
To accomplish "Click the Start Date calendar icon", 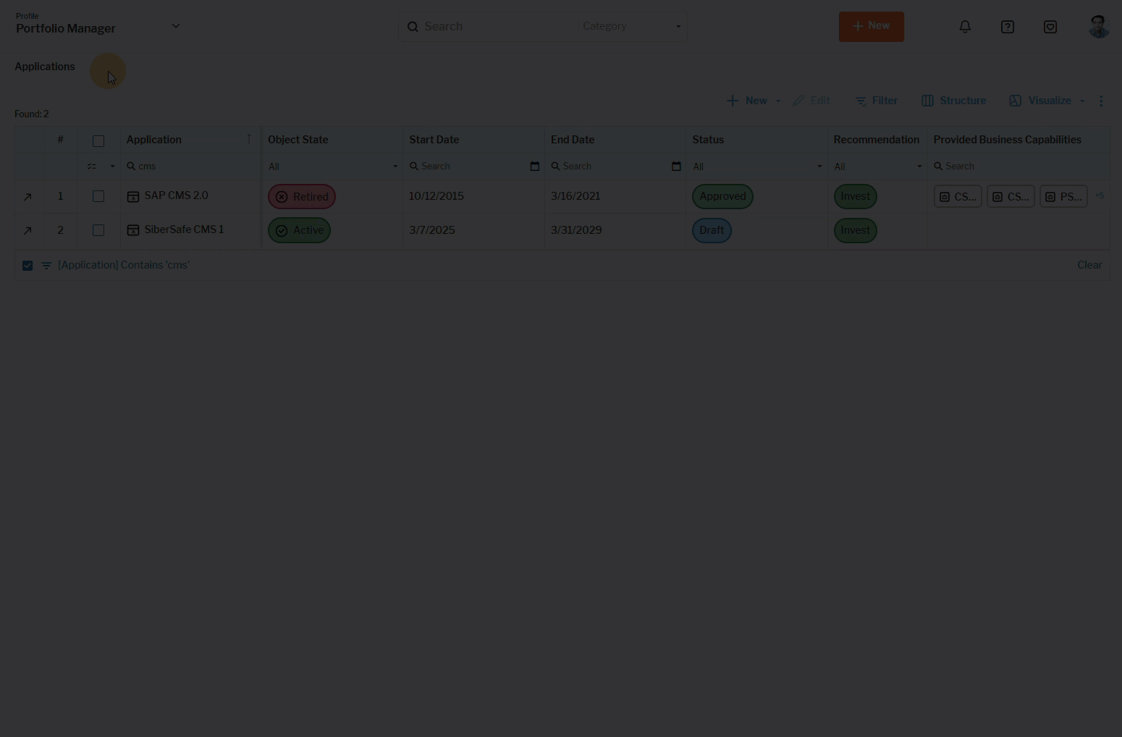I will point(534,167).
